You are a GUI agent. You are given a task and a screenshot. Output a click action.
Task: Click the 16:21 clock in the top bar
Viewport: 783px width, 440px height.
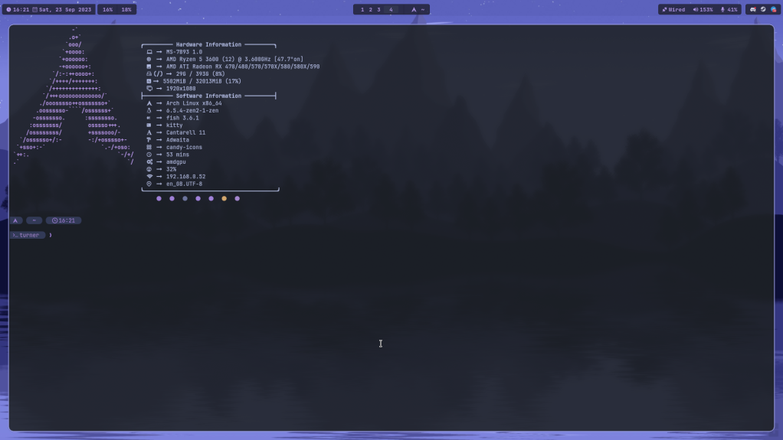(18, 9)
